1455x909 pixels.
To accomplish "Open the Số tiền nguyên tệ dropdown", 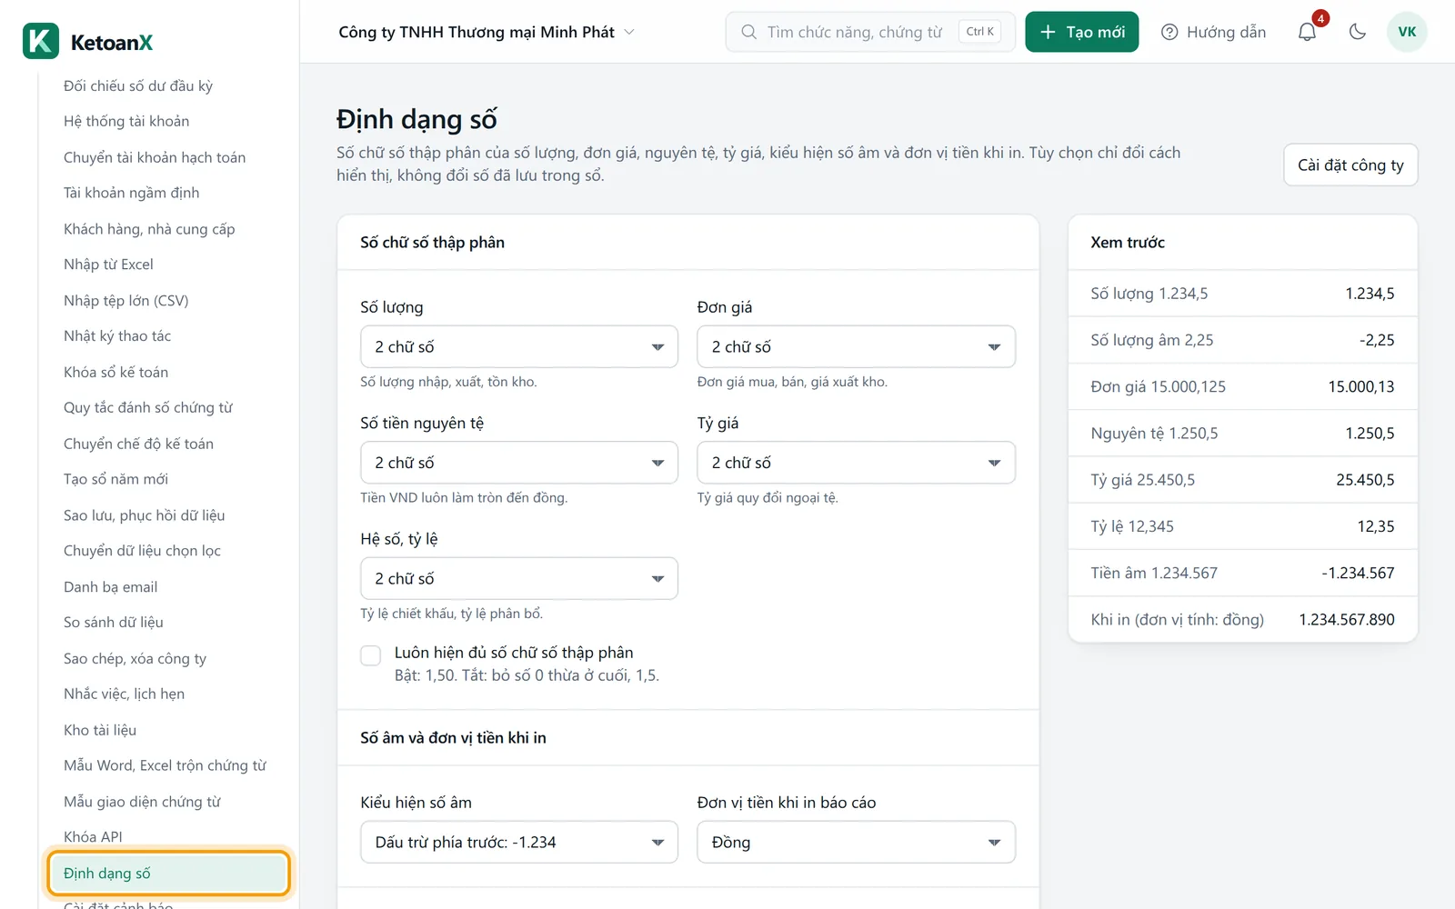I will [x=519, y=463].
